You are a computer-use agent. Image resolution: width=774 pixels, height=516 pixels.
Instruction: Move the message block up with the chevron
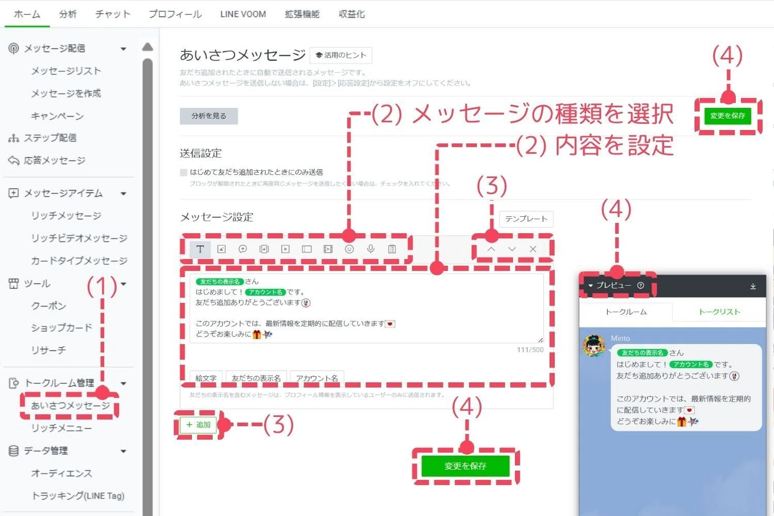click(491, 249)
